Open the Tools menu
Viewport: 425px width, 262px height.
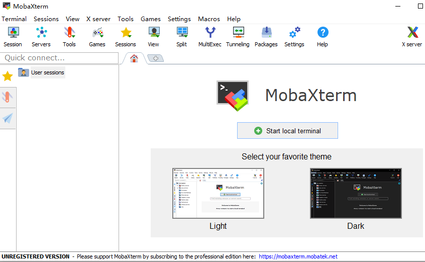(126, 19)
